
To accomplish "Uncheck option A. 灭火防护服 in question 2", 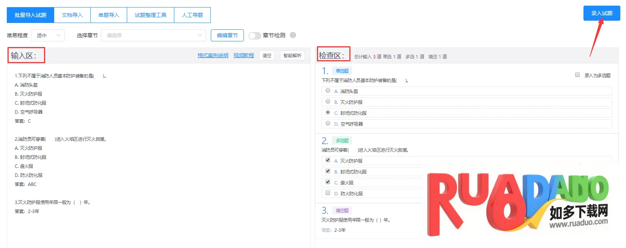I will pyautogui.click(x=328, y=160).
